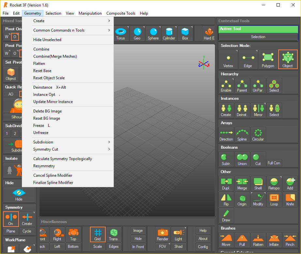Select the Boolean Union tool

242,159
